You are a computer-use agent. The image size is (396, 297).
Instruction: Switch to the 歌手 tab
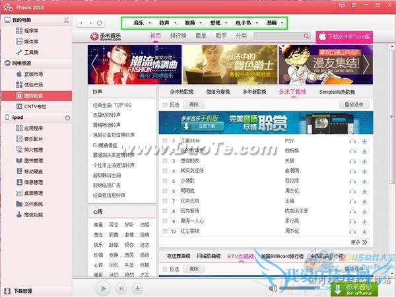click(x=221, y=36)
